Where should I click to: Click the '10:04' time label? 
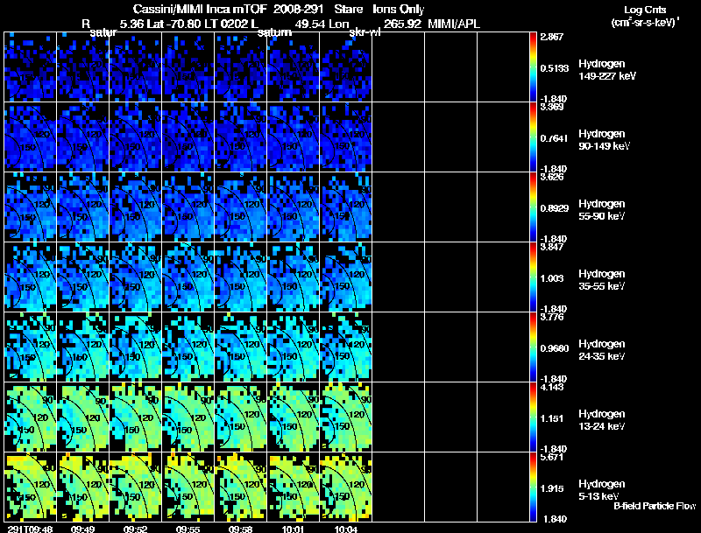click(x=345, y=529)
